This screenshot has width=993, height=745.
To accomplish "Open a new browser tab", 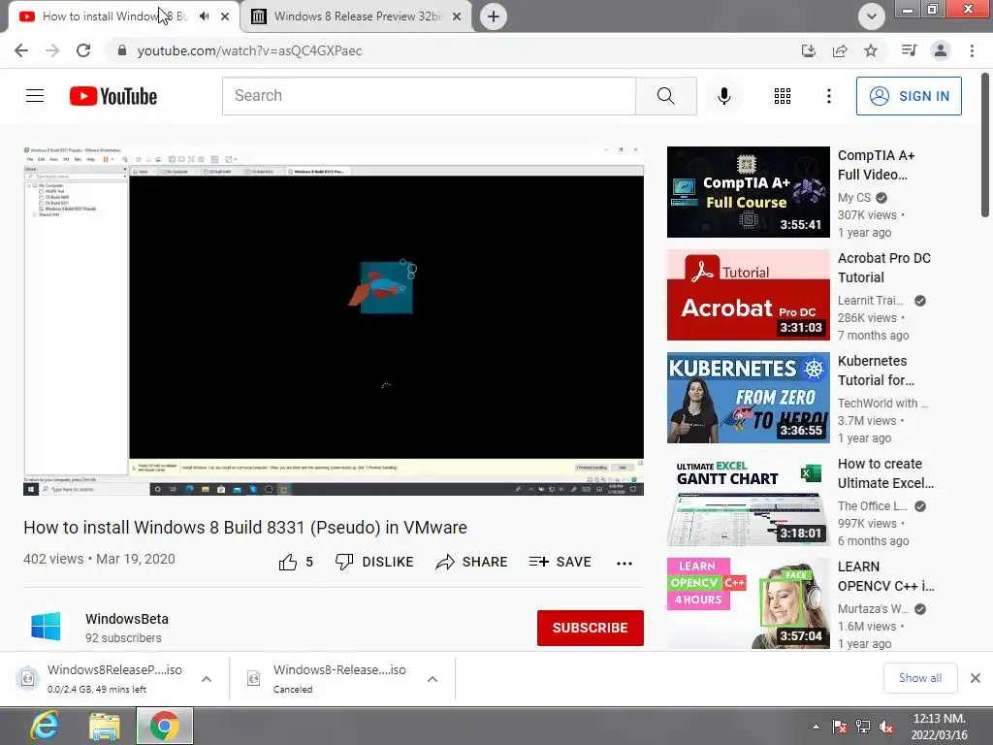I will tap(494, 16).
